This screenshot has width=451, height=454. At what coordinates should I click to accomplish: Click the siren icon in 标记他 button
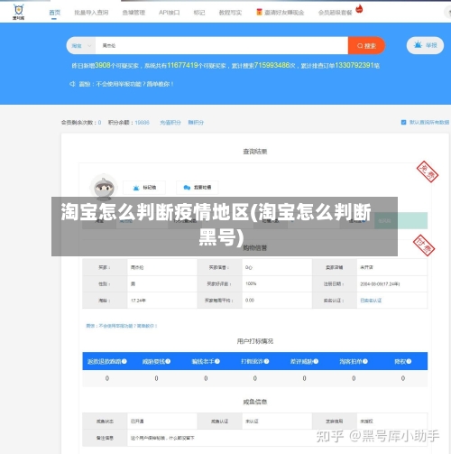136,188
